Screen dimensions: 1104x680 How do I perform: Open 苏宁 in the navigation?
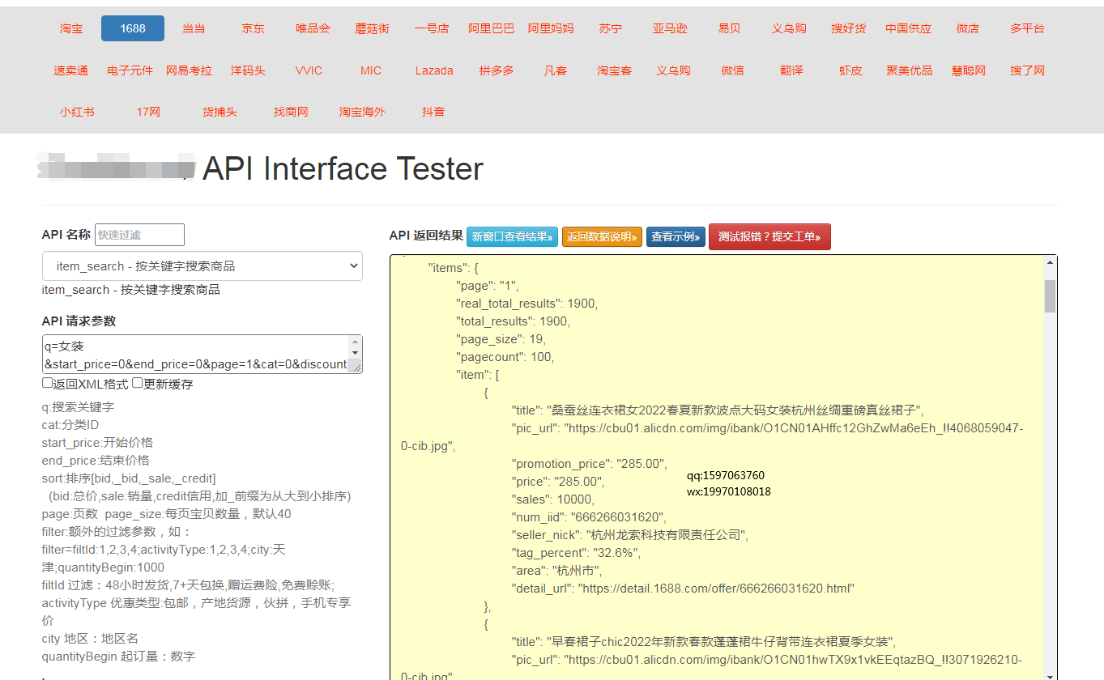(x=611, y=28)
